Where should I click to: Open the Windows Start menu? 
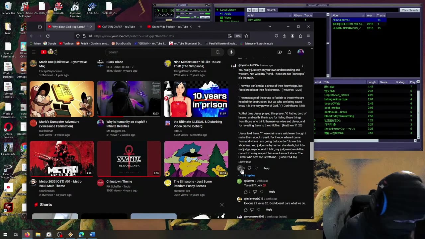coord(5,235)
